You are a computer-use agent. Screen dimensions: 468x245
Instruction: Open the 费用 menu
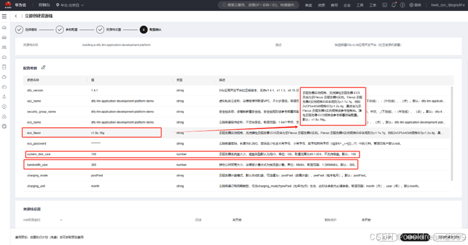(334, 5)
